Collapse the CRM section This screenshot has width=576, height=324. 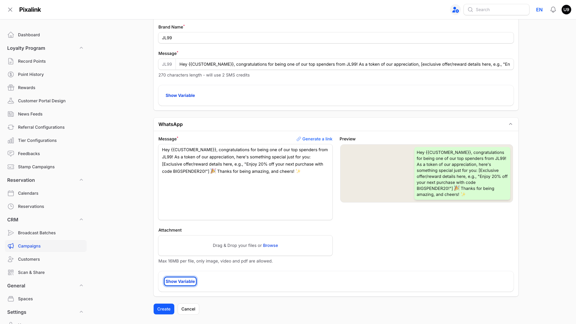(81, 220)
